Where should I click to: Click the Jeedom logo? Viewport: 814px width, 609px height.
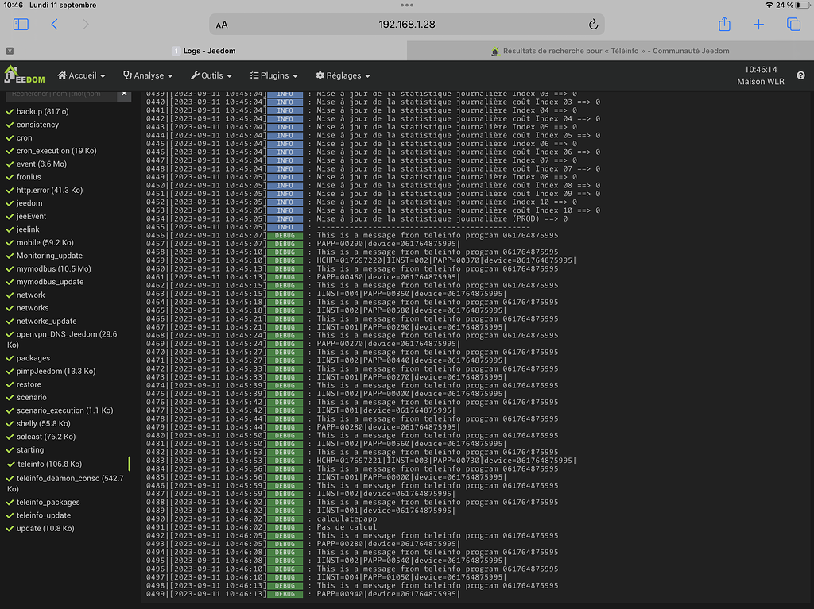click(25, 75)
